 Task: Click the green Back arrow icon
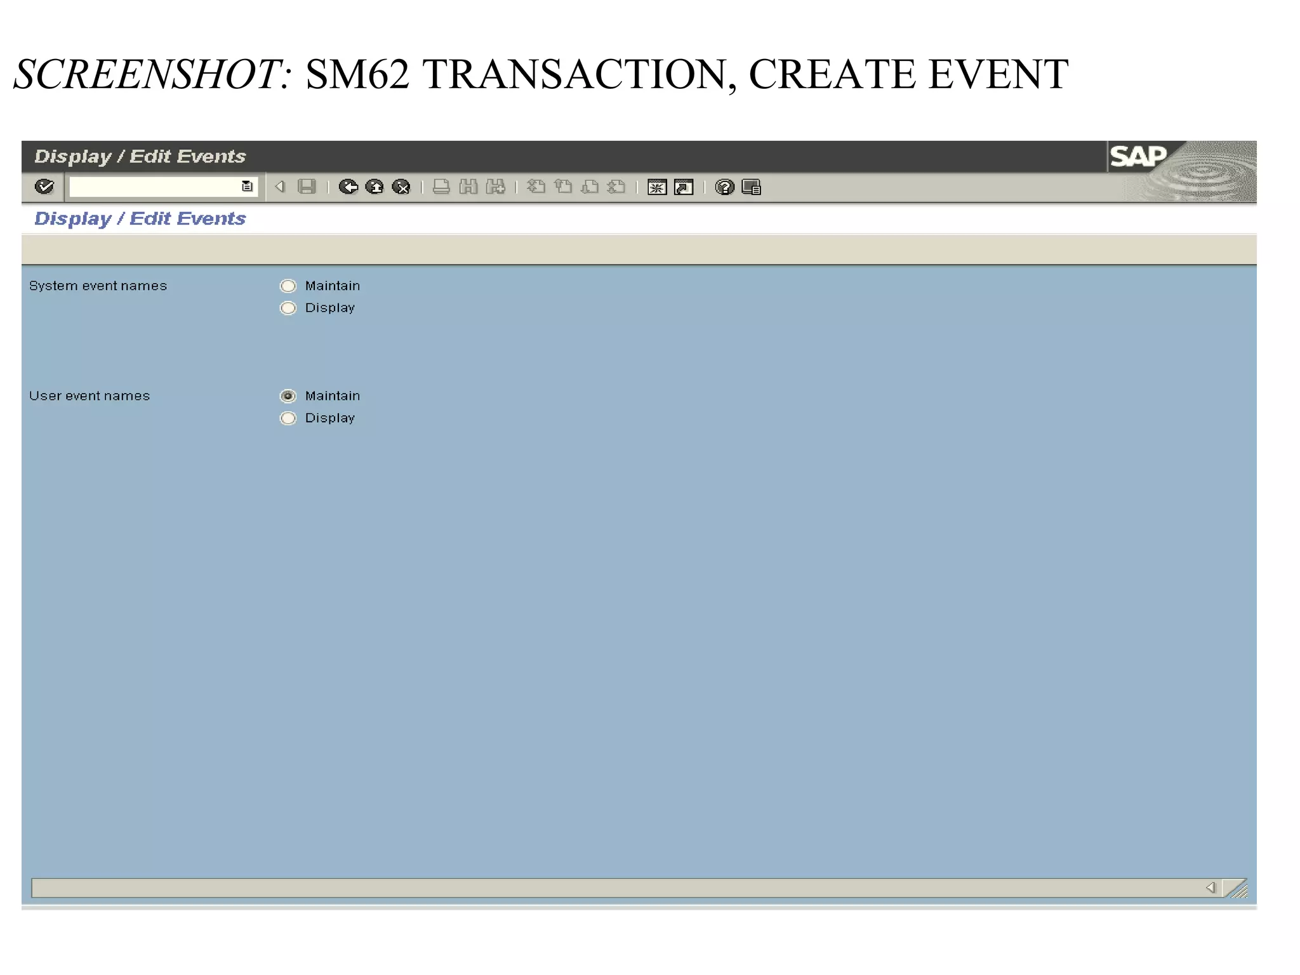coord(348,187)
